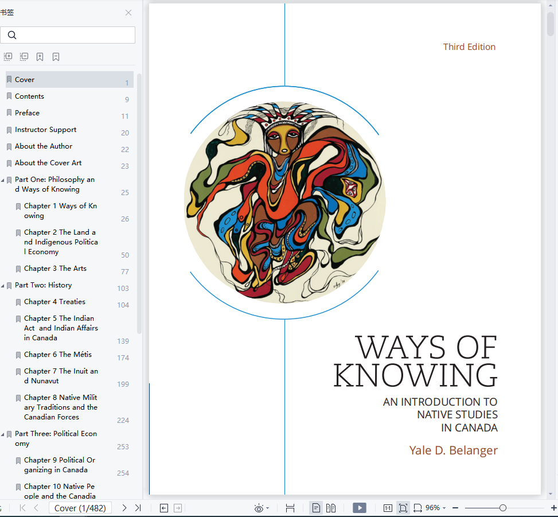
Task: Click the document vertical scrollbar thumb
Action: 551,24
